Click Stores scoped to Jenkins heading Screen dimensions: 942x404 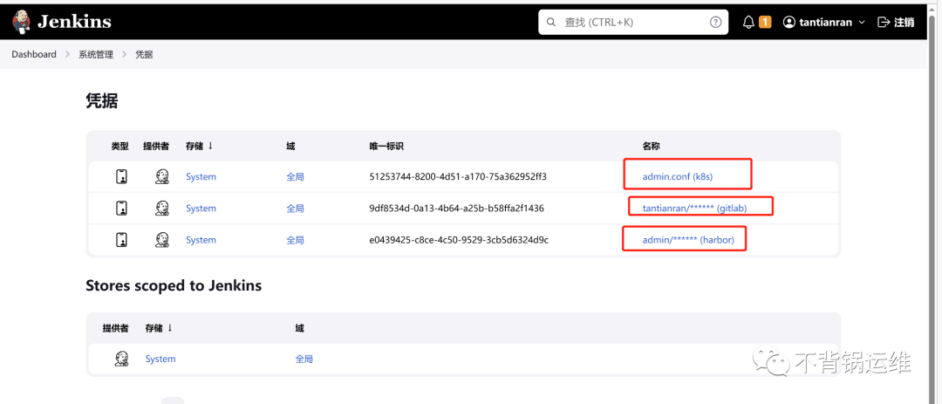click(174, 285)
